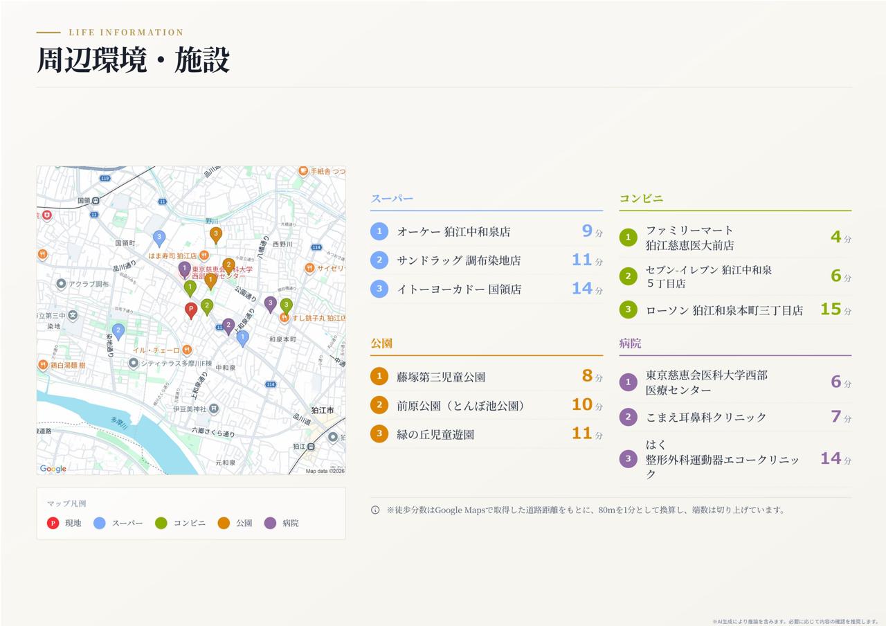Click the 国領 station icon on map
This screenshot has height=626, width=886.
[x=96, y=201]
